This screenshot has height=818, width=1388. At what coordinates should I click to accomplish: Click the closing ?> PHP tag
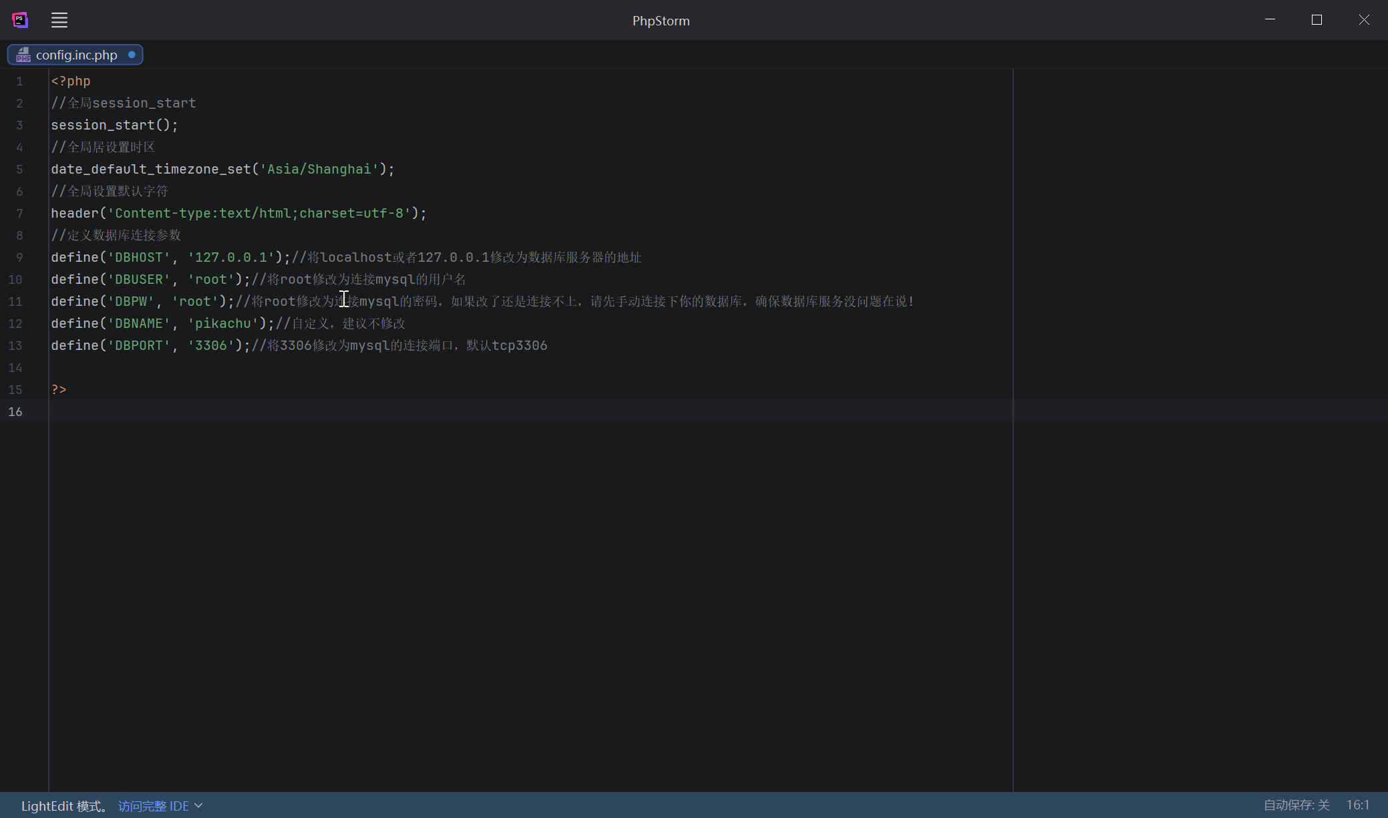[x=59, y=390]
